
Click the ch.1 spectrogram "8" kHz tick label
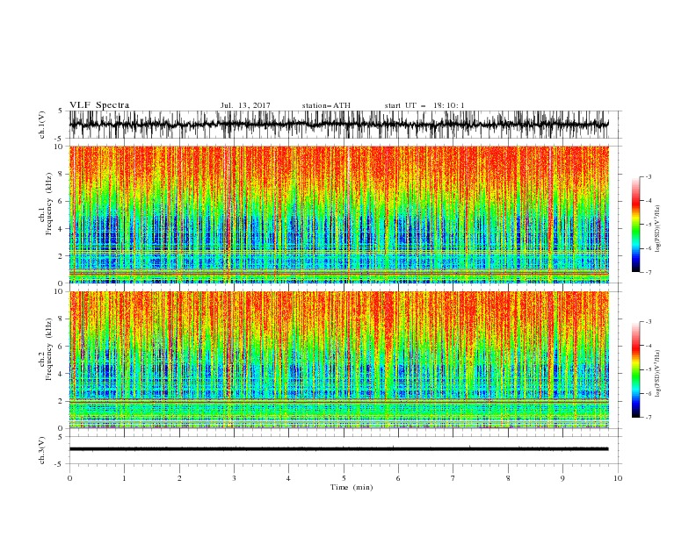(61, 174)
